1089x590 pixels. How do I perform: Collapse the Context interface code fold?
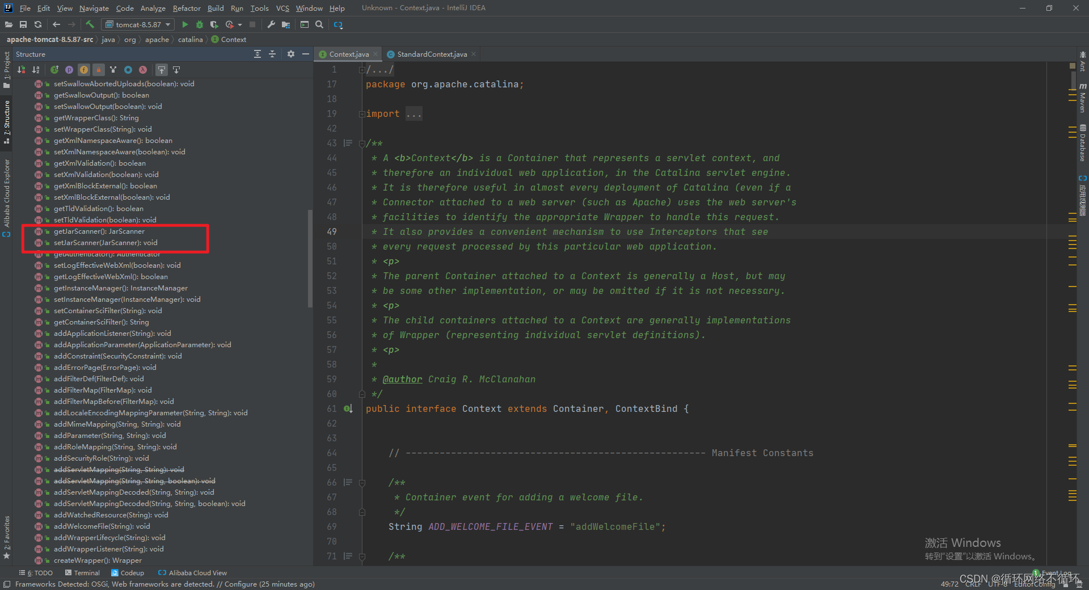(362, 408)
